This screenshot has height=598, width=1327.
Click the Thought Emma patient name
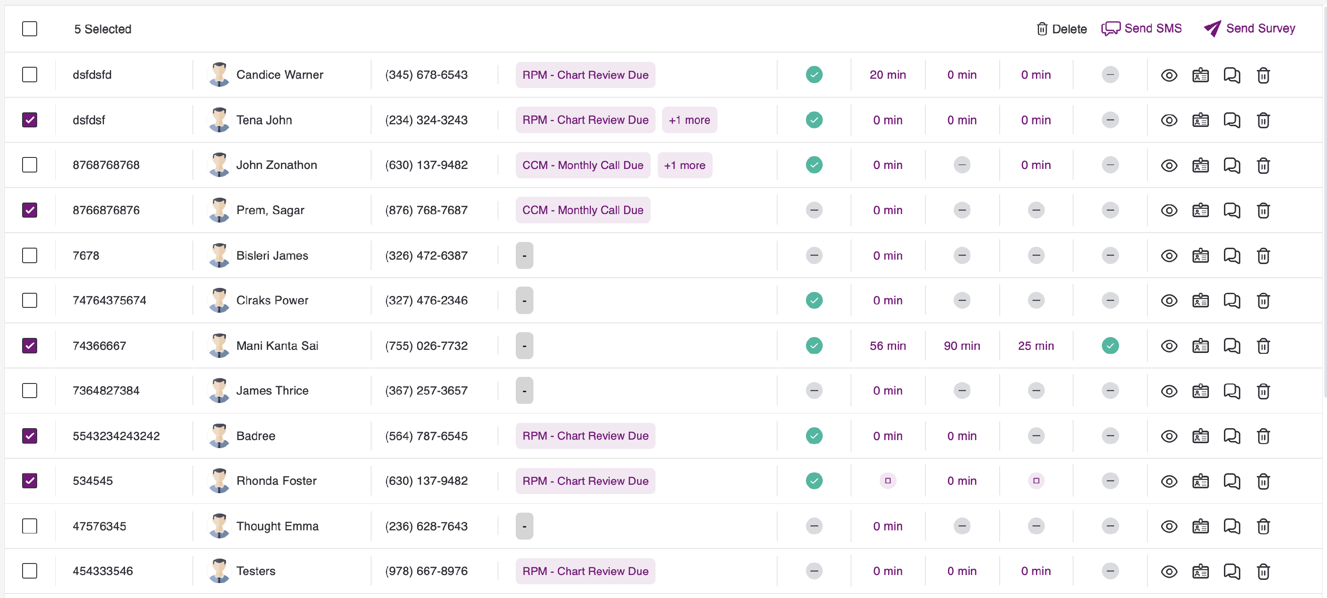[277, 526]
